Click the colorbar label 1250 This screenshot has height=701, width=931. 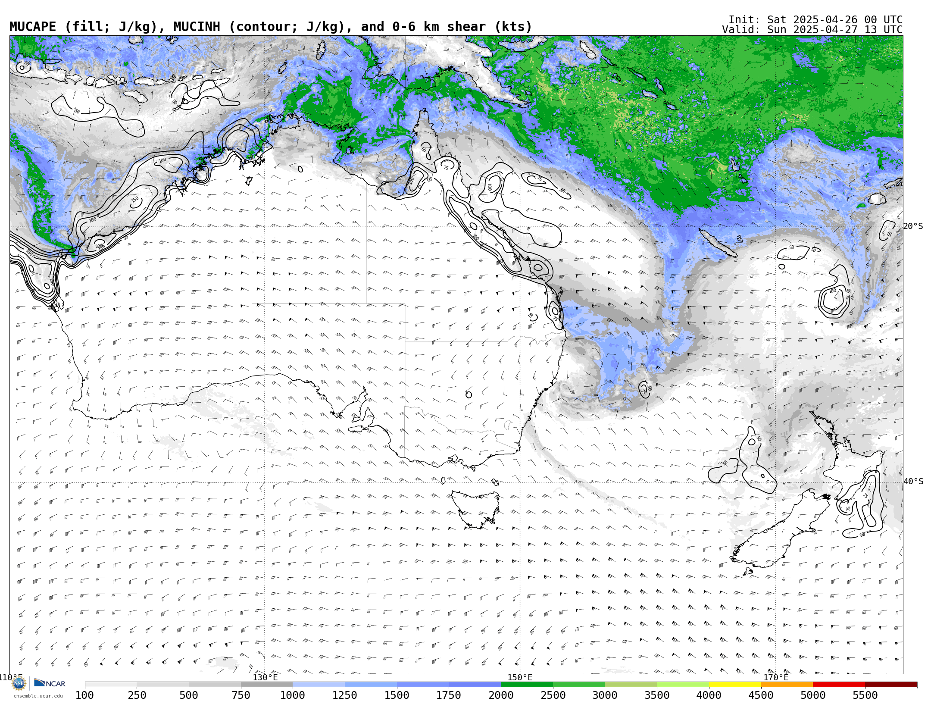(345, 695)
